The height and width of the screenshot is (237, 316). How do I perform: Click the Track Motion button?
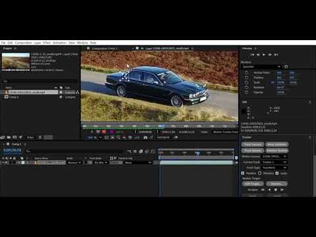click(x=253, y=151)
